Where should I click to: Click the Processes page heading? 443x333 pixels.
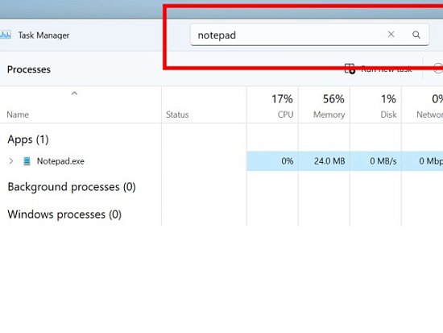coord(29,69)
